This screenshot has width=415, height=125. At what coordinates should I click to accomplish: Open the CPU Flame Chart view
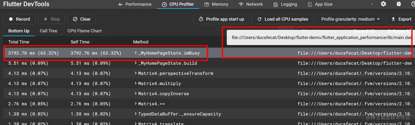[85, 31]
